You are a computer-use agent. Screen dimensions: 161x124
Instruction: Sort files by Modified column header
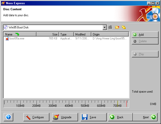coord(82,34)
